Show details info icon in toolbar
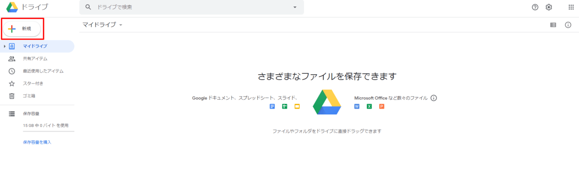579x195 pixels. (x=568, y=25)
